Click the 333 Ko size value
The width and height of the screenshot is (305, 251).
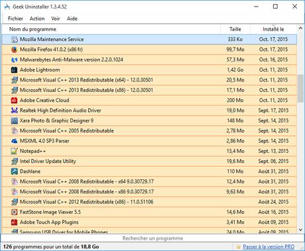point(235,39)
